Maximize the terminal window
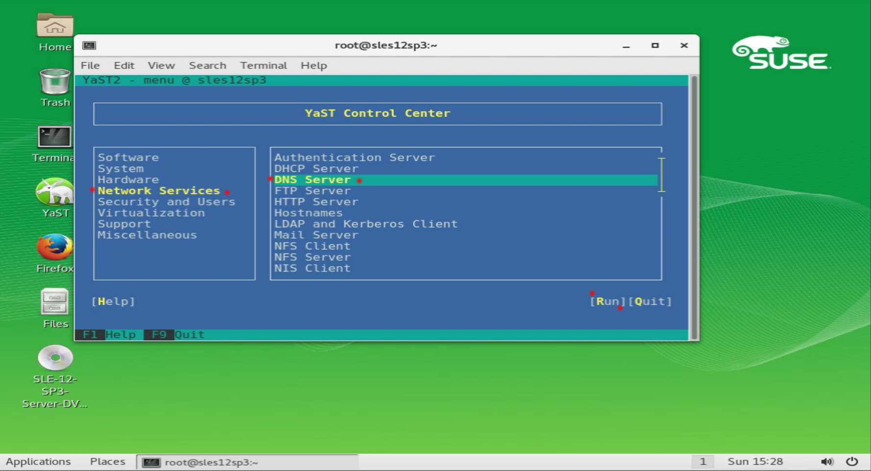This screenshot has height=471, width=871. (655, 46)
